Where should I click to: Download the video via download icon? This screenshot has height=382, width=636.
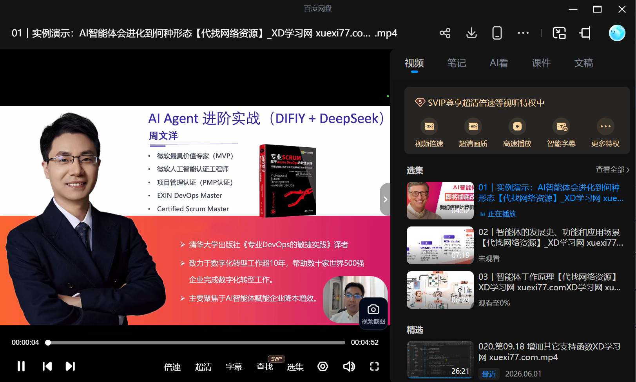471,33
